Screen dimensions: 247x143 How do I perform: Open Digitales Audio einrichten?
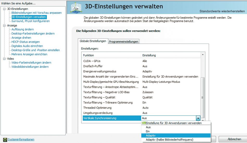point(27,46)
